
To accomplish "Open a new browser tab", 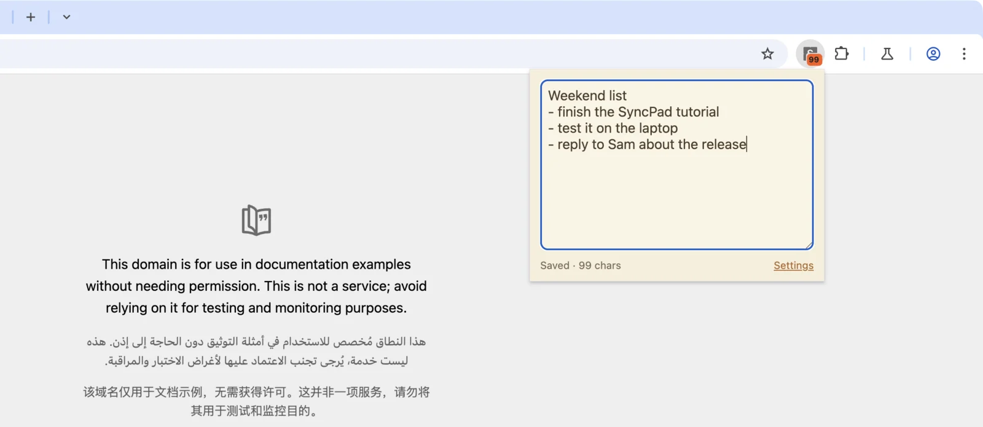I will point(31,17).
